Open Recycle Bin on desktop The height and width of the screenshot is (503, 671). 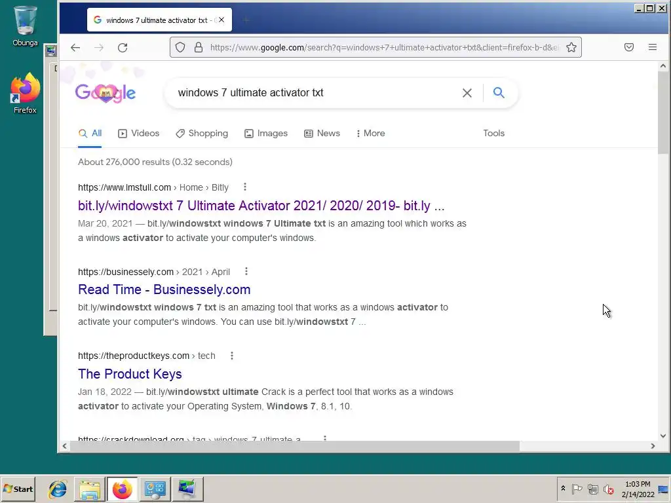[25, 26]
